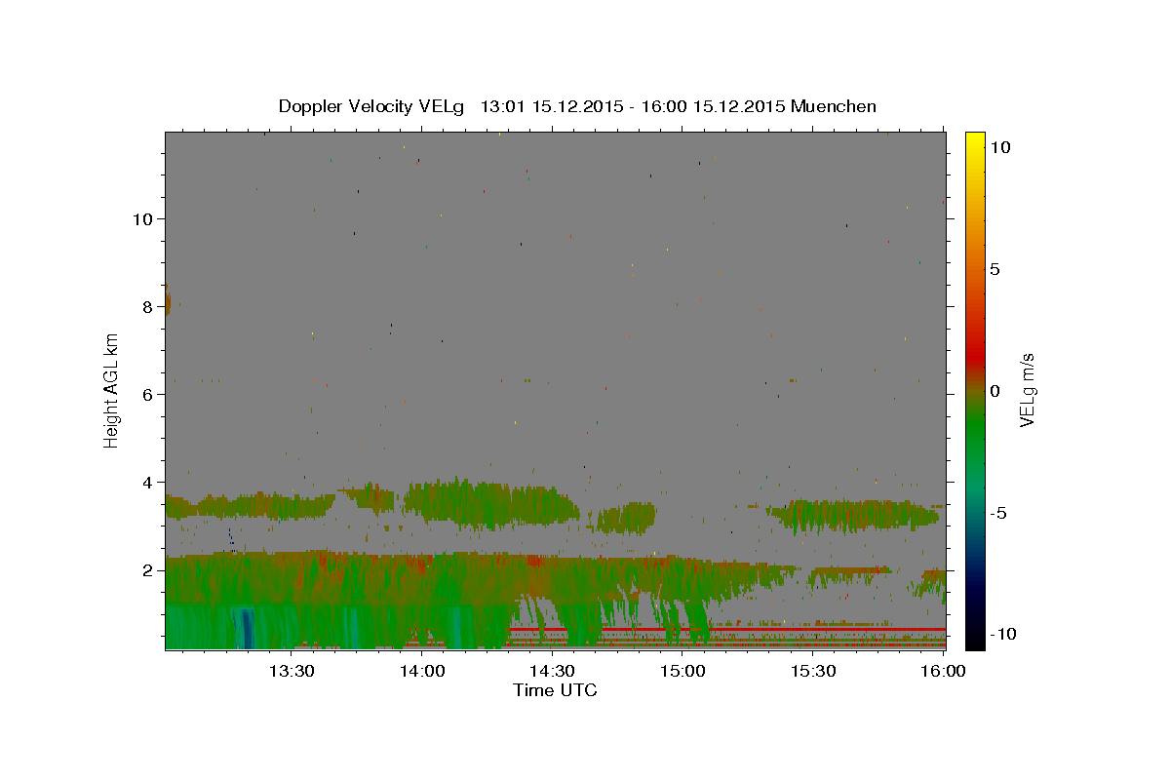This screenshot has width=1170, height=780.
Task: Click the height axis label 10
Action: tap(142, 218)
